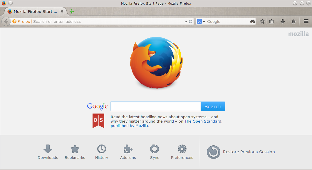Open Bookmarks from the start page launcher
Image resolution: width=312 pixels, height=170 pixels.
tap(75, 152)
